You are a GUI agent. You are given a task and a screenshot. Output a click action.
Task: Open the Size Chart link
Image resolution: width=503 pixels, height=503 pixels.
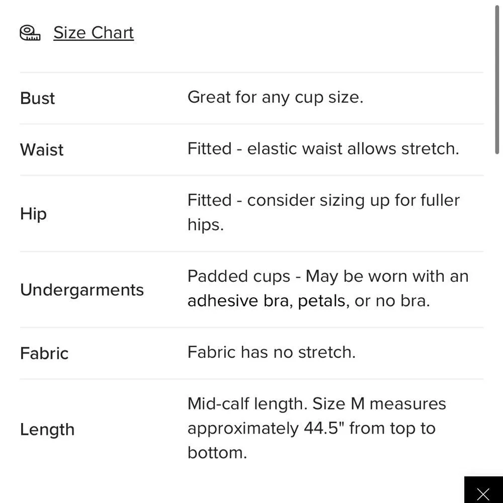(x=94, y=33)
